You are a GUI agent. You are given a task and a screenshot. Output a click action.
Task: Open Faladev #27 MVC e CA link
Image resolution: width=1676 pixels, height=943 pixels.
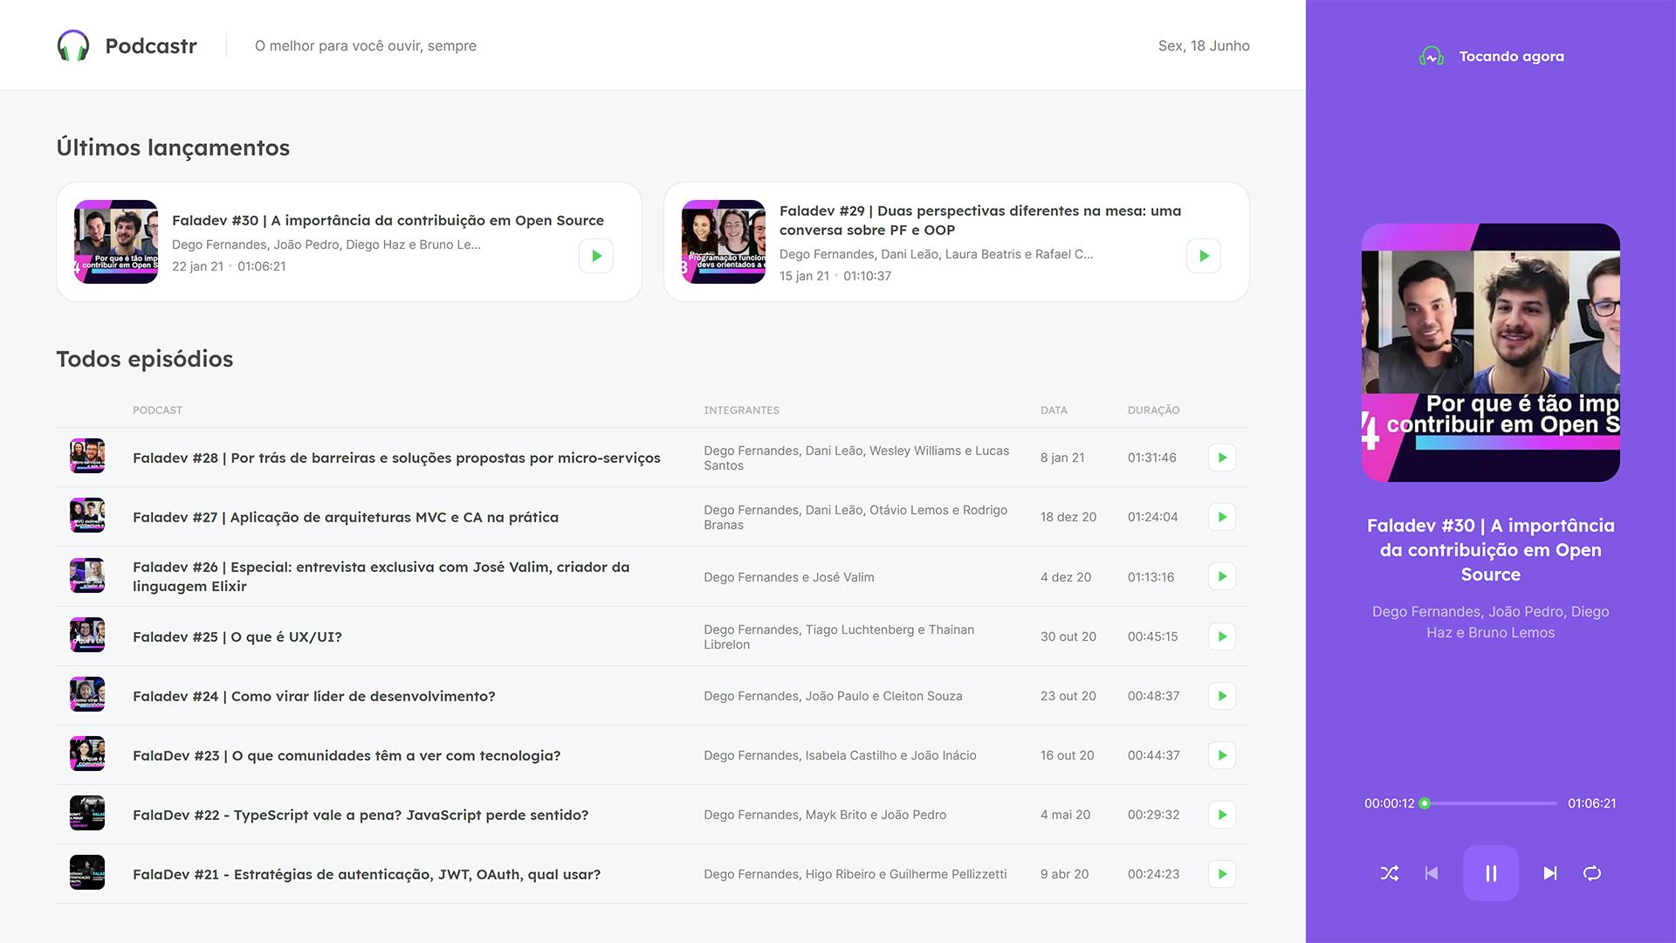pyautogui.click(x=346, y=517)
